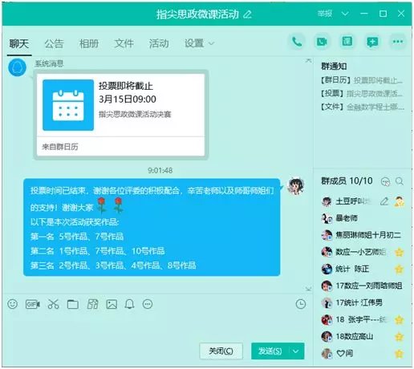
Task: Open the send file folder icon
Action: pyautogui.click(x=73, y=304)
